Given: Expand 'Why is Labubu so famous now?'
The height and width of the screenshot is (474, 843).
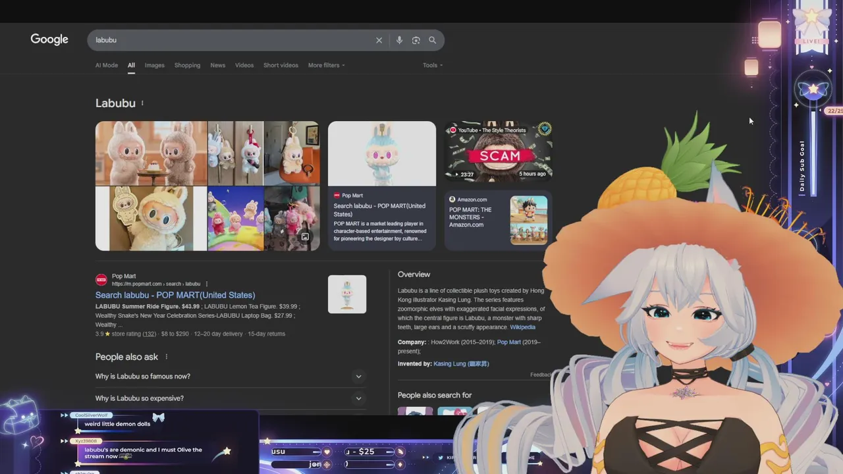Looking at the screenshot, I should pyautogui.click(x=229, y=377).
